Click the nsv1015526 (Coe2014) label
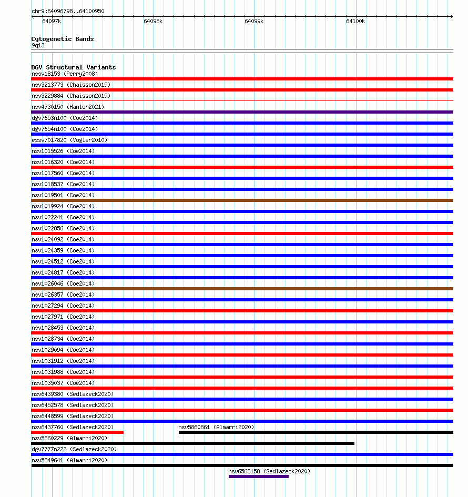 click(x=63, y=151)
